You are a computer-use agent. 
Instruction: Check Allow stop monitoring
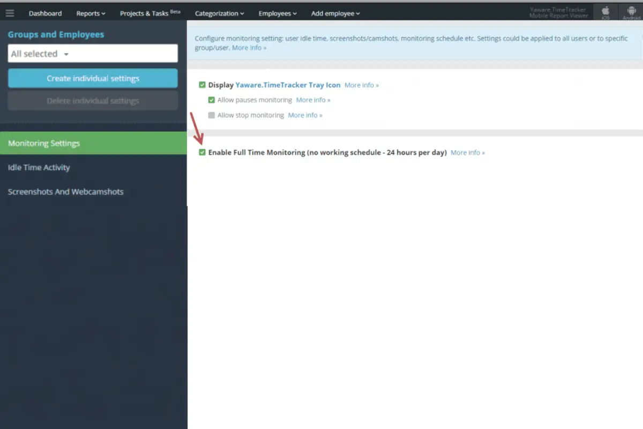click(212, 115)
